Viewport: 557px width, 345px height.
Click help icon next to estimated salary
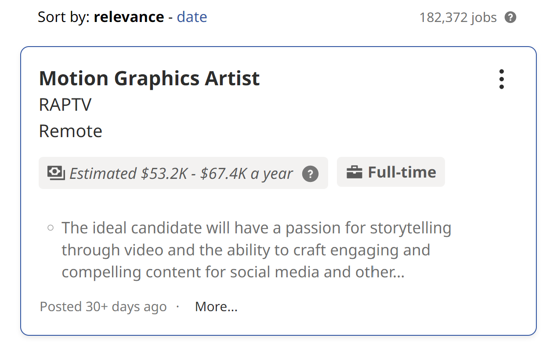[310, 174]
